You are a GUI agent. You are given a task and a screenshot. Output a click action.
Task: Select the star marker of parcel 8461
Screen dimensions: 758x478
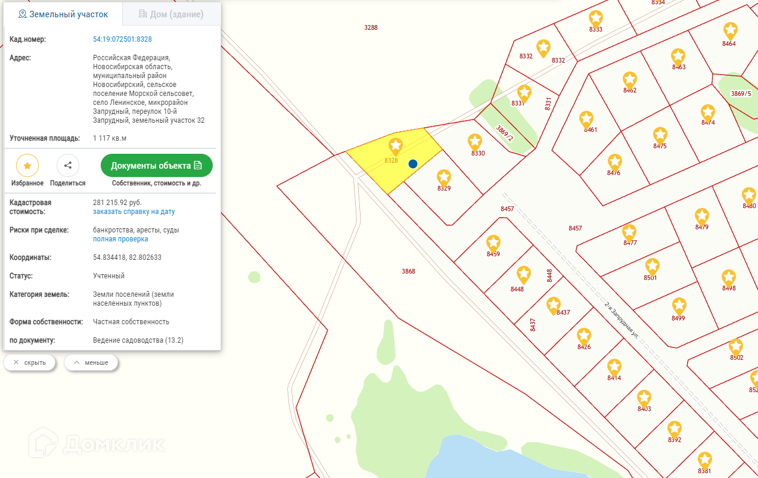click(586, 119)
